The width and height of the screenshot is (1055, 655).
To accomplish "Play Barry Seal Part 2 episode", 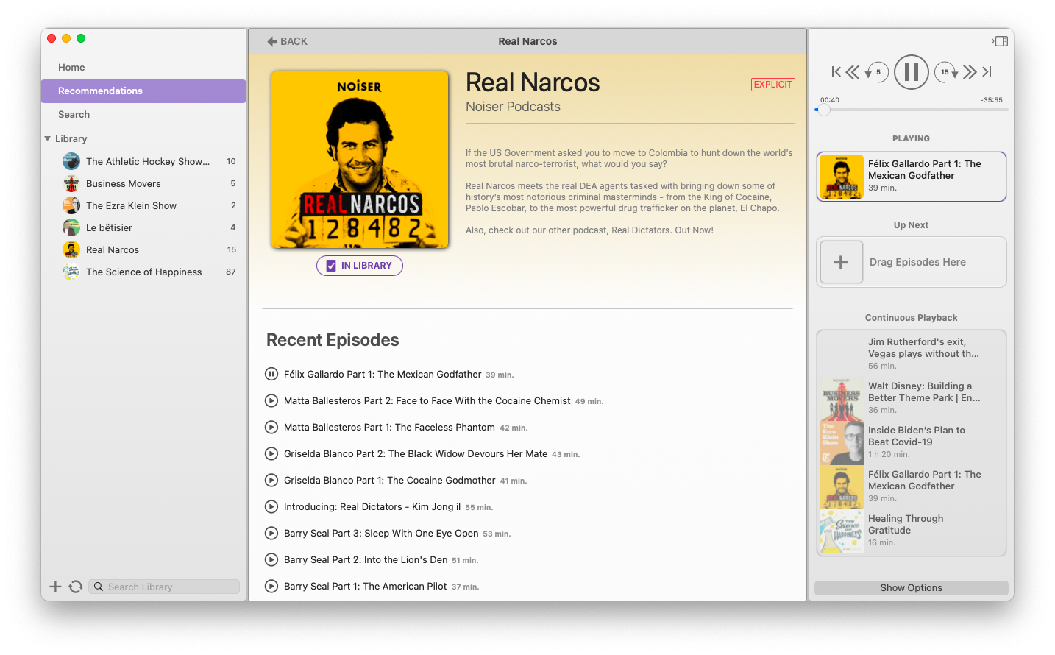I will (x=271, y=559).
